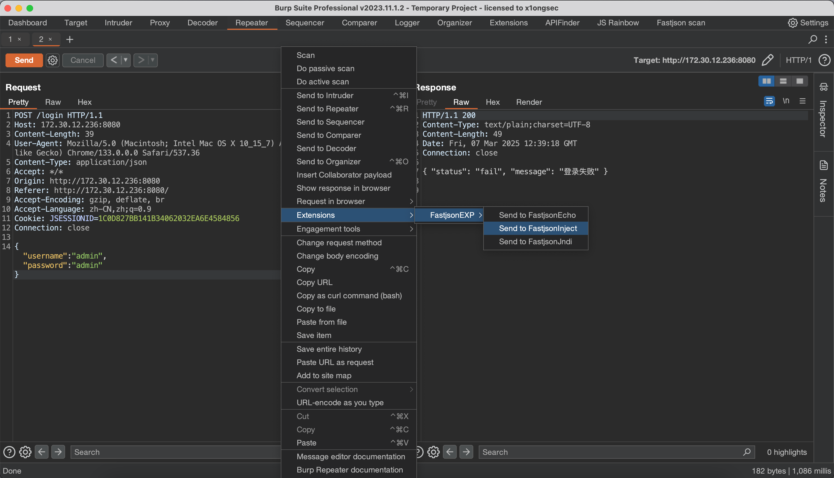Viewport: 834px width, 478px height.
Task: Open Repeater help question mark icon
Action: (x=824, y=60)
